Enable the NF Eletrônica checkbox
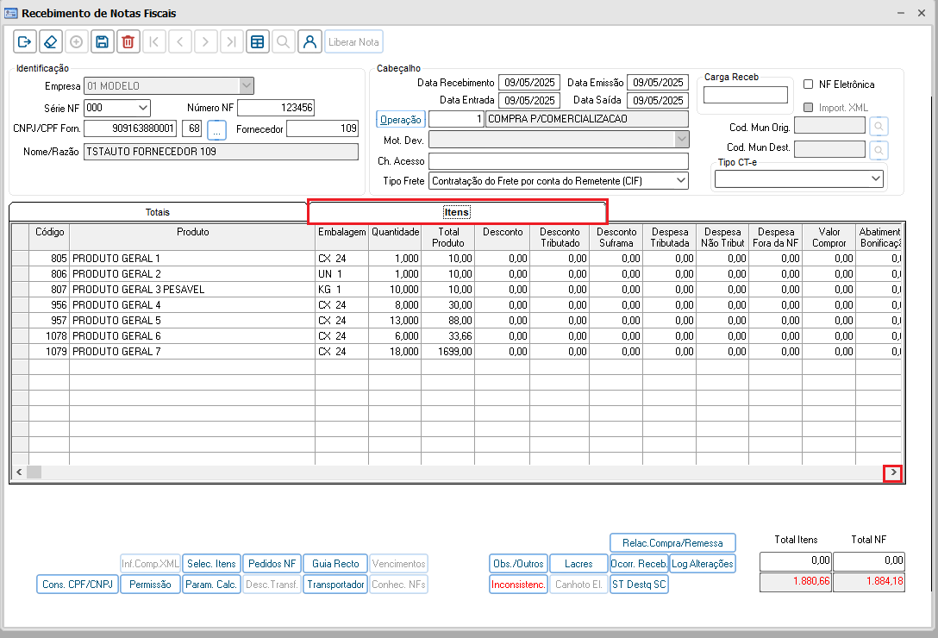The image size is (938, 638). (809, 84)
